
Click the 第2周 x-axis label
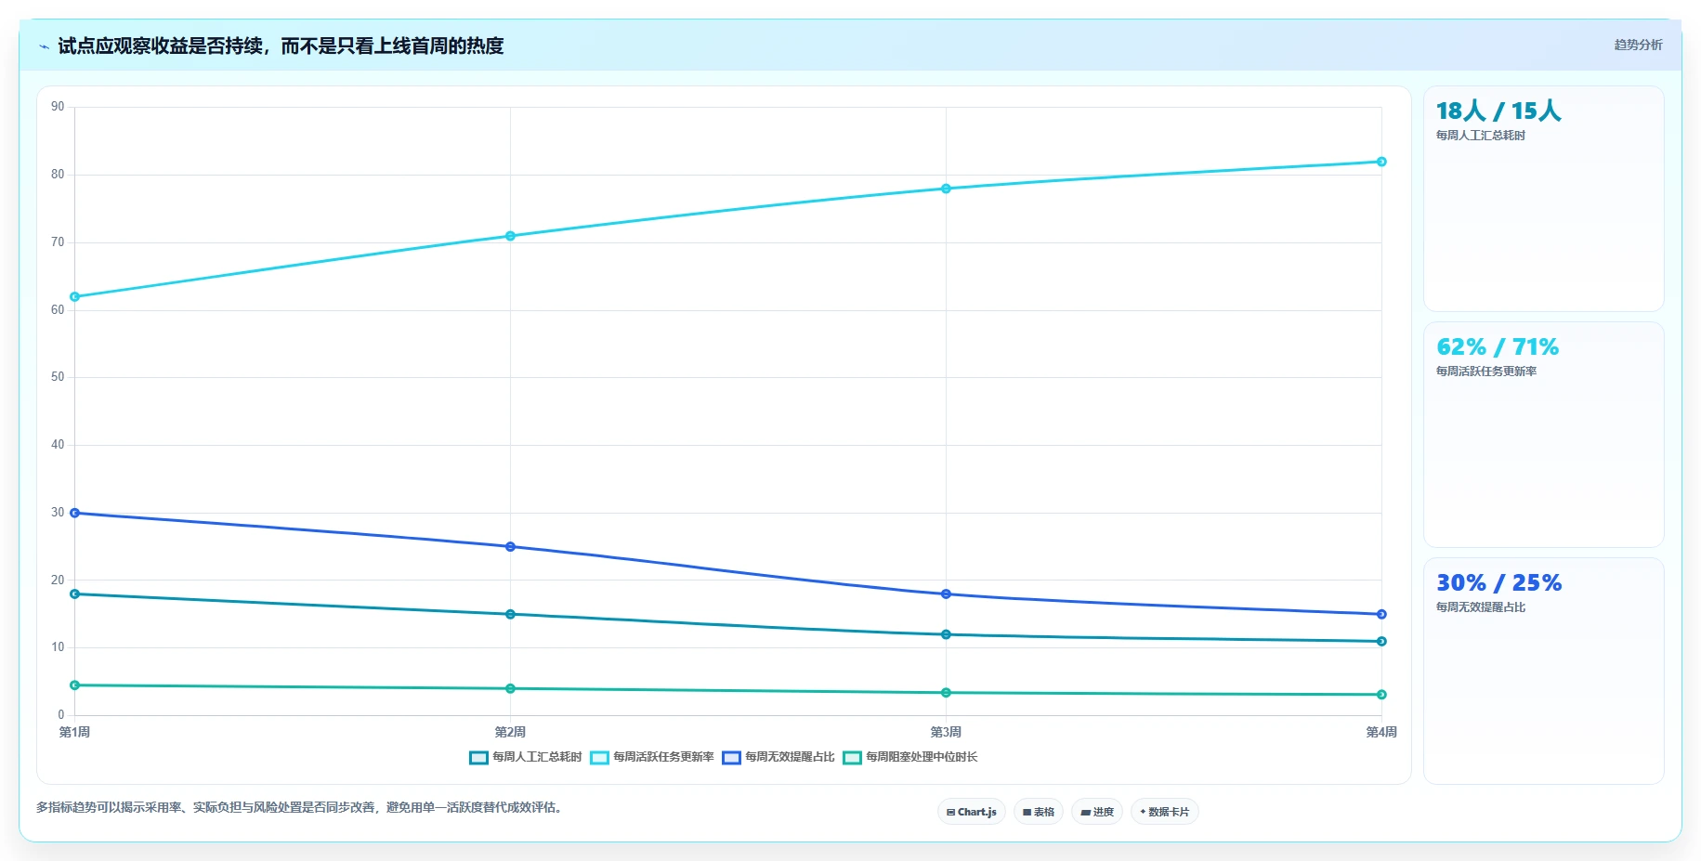[x=510, y=732]
